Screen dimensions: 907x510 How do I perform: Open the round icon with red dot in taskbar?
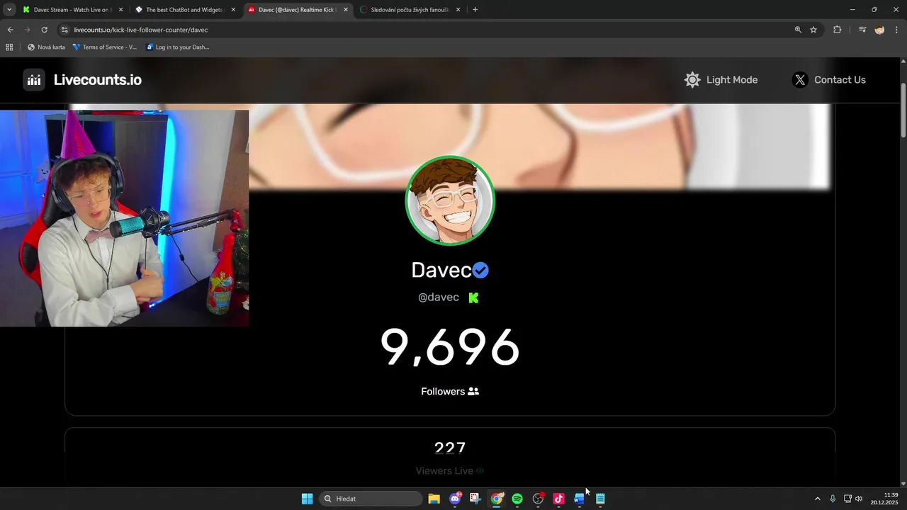click(538, 499)
